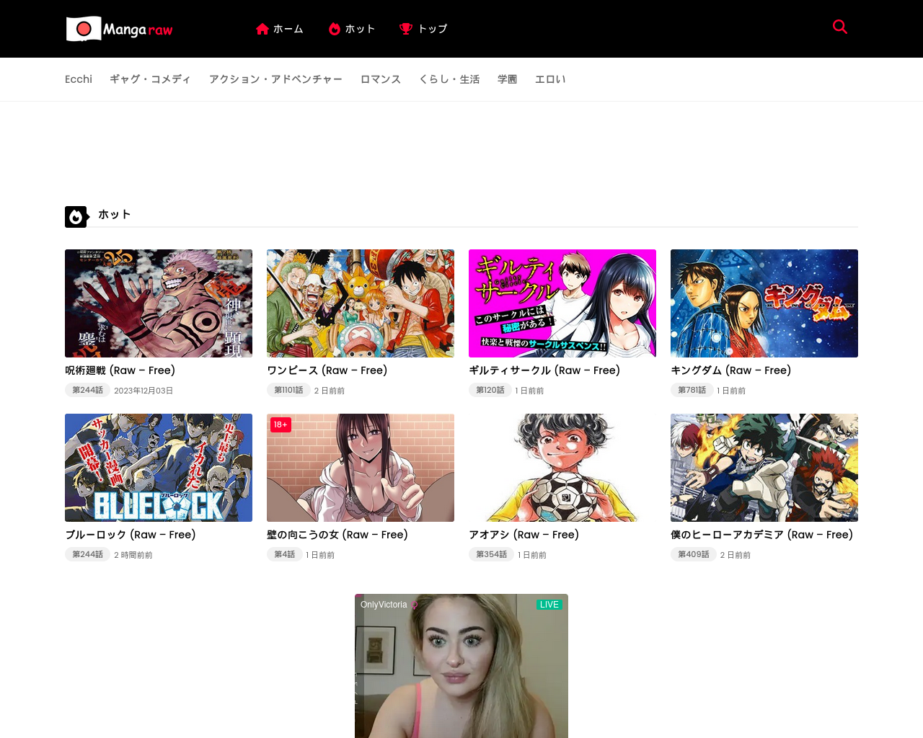Open the search magnifier icon
Image resolution: width=923 pixels, height=738 pixels.
[839, 27]
